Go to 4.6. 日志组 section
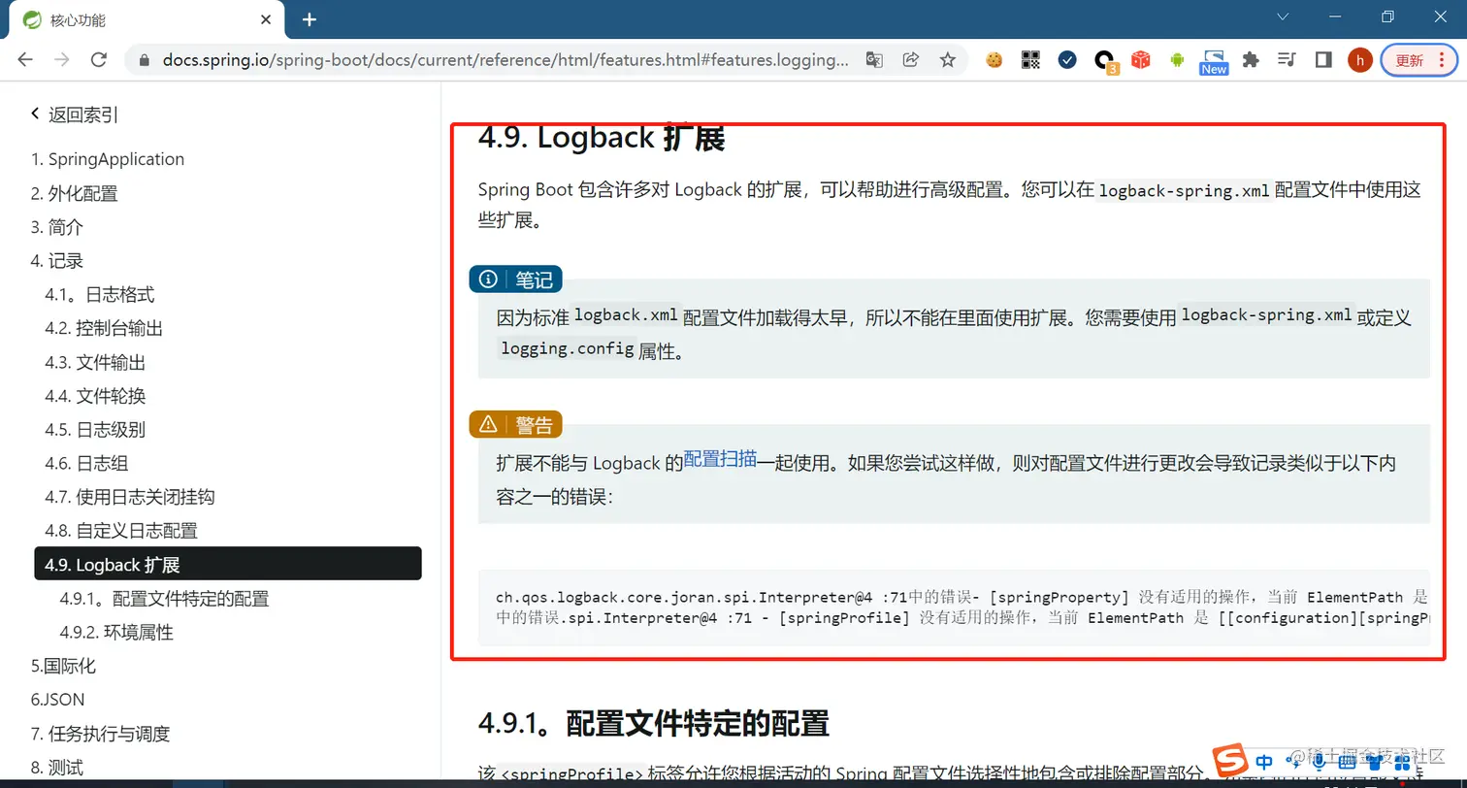1467x788 pixels. [x=86, y=463]
